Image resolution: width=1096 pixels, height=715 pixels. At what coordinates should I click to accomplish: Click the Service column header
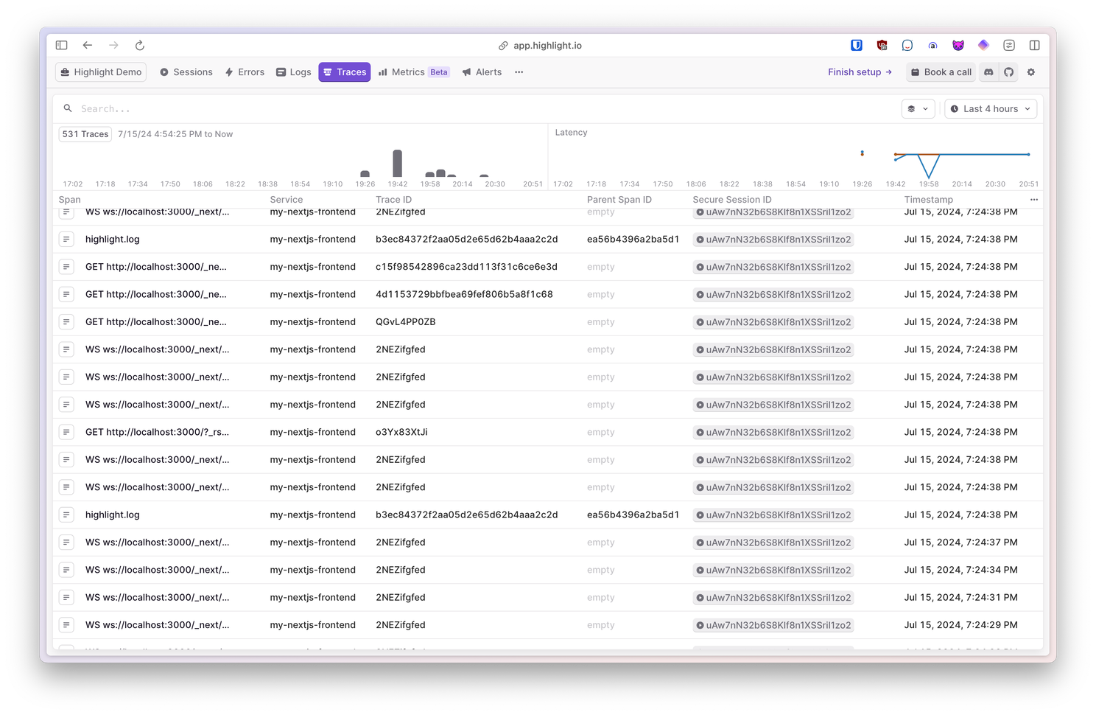click(287, 200)
